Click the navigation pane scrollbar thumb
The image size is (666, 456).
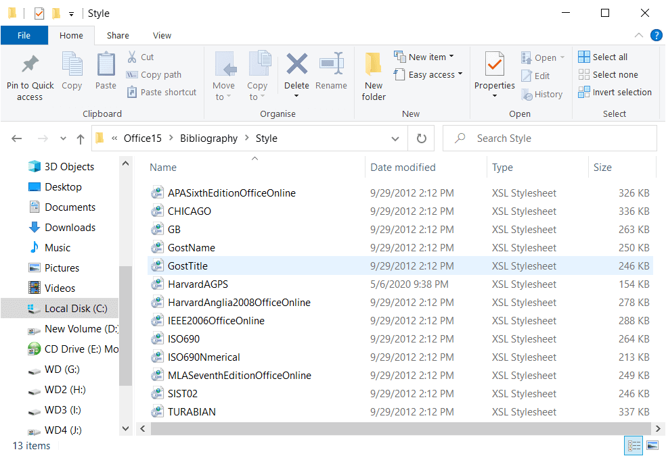pos(125,326)
